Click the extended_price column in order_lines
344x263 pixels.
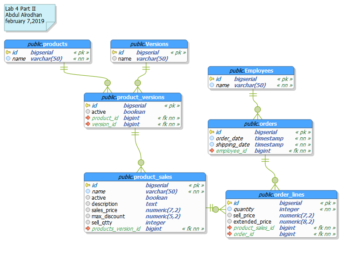252,222
